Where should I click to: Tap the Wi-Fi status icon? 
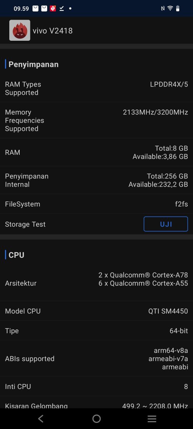tap(170, 9)
